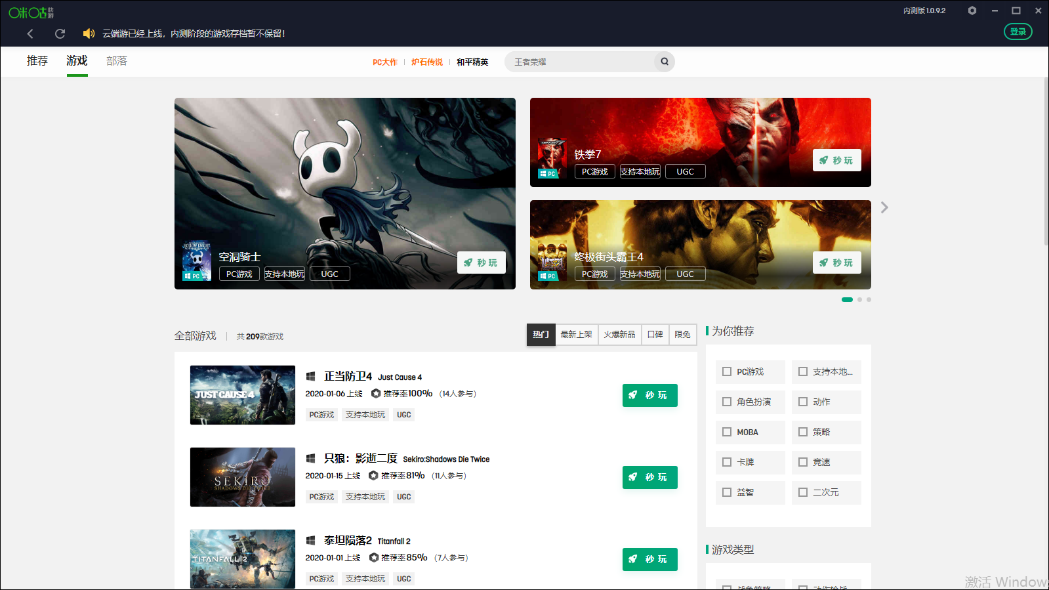Screen dimensions: 1049x590
Task: Open the PC大作 quick link
Action: pos(385,62)
